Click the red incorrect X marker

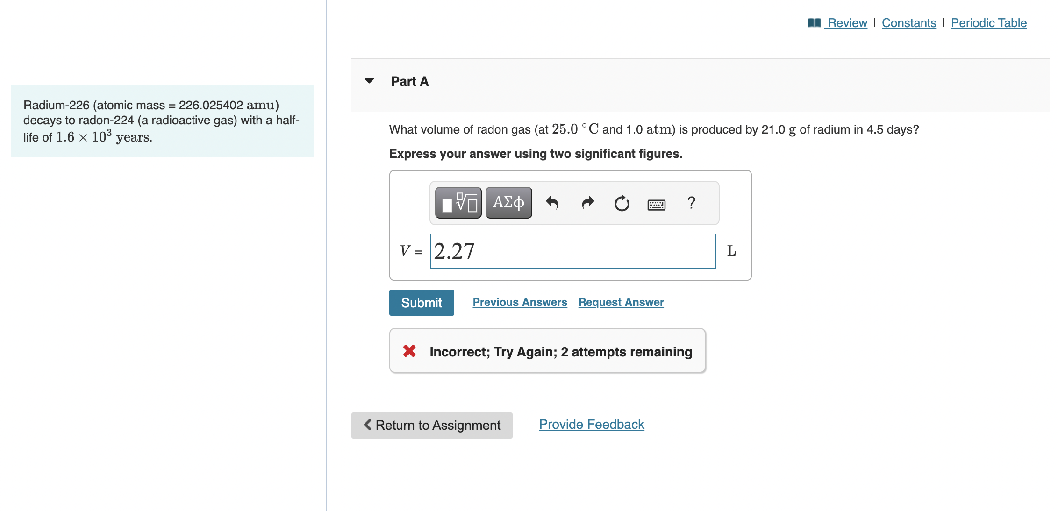click(x=409, y=351)
